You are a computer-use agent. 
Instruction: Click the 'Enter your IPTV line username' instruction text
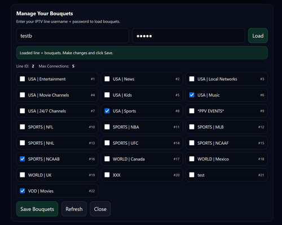coord(68,21)
